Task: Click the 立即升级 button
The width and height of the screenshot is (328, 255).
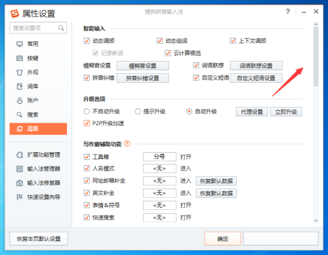Action: (286, 112)
